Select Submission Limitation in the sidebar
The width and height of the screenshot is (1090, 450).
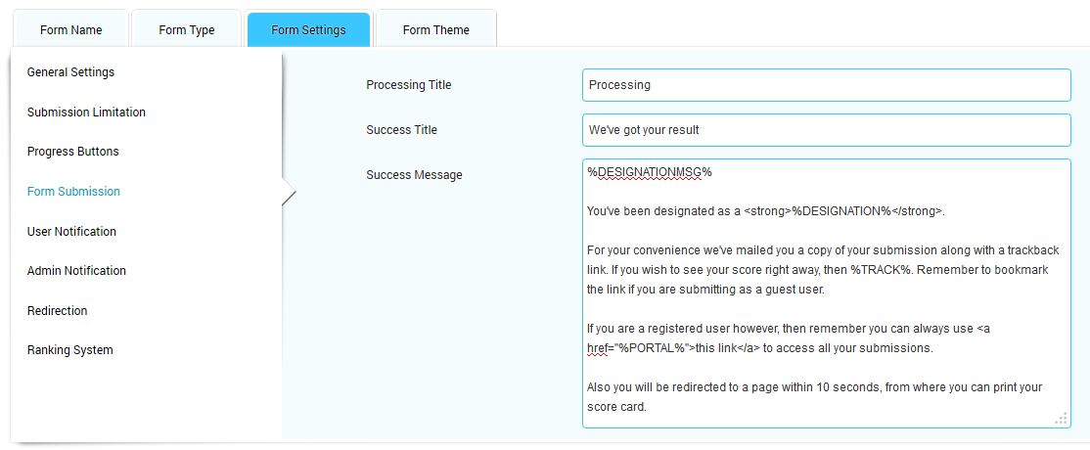[86, 112]
